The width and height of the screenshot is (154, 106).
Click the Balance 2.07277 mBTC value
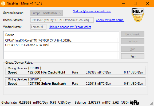pos(94,103)
